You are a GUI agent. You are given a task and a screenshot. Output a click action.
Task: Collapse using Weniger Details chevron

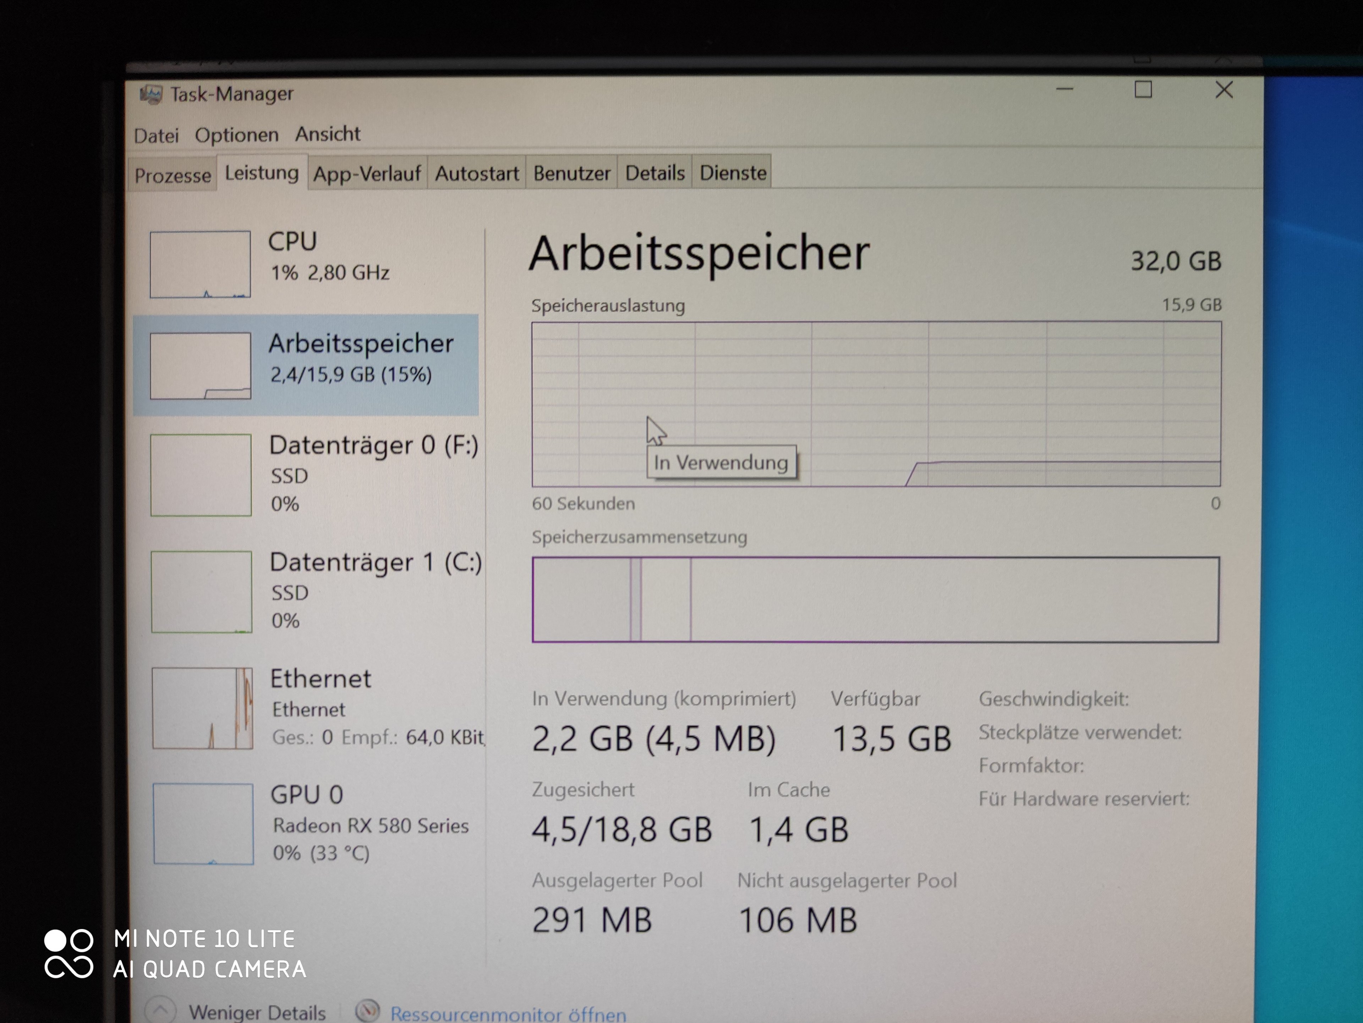[x=160, y=1011]
